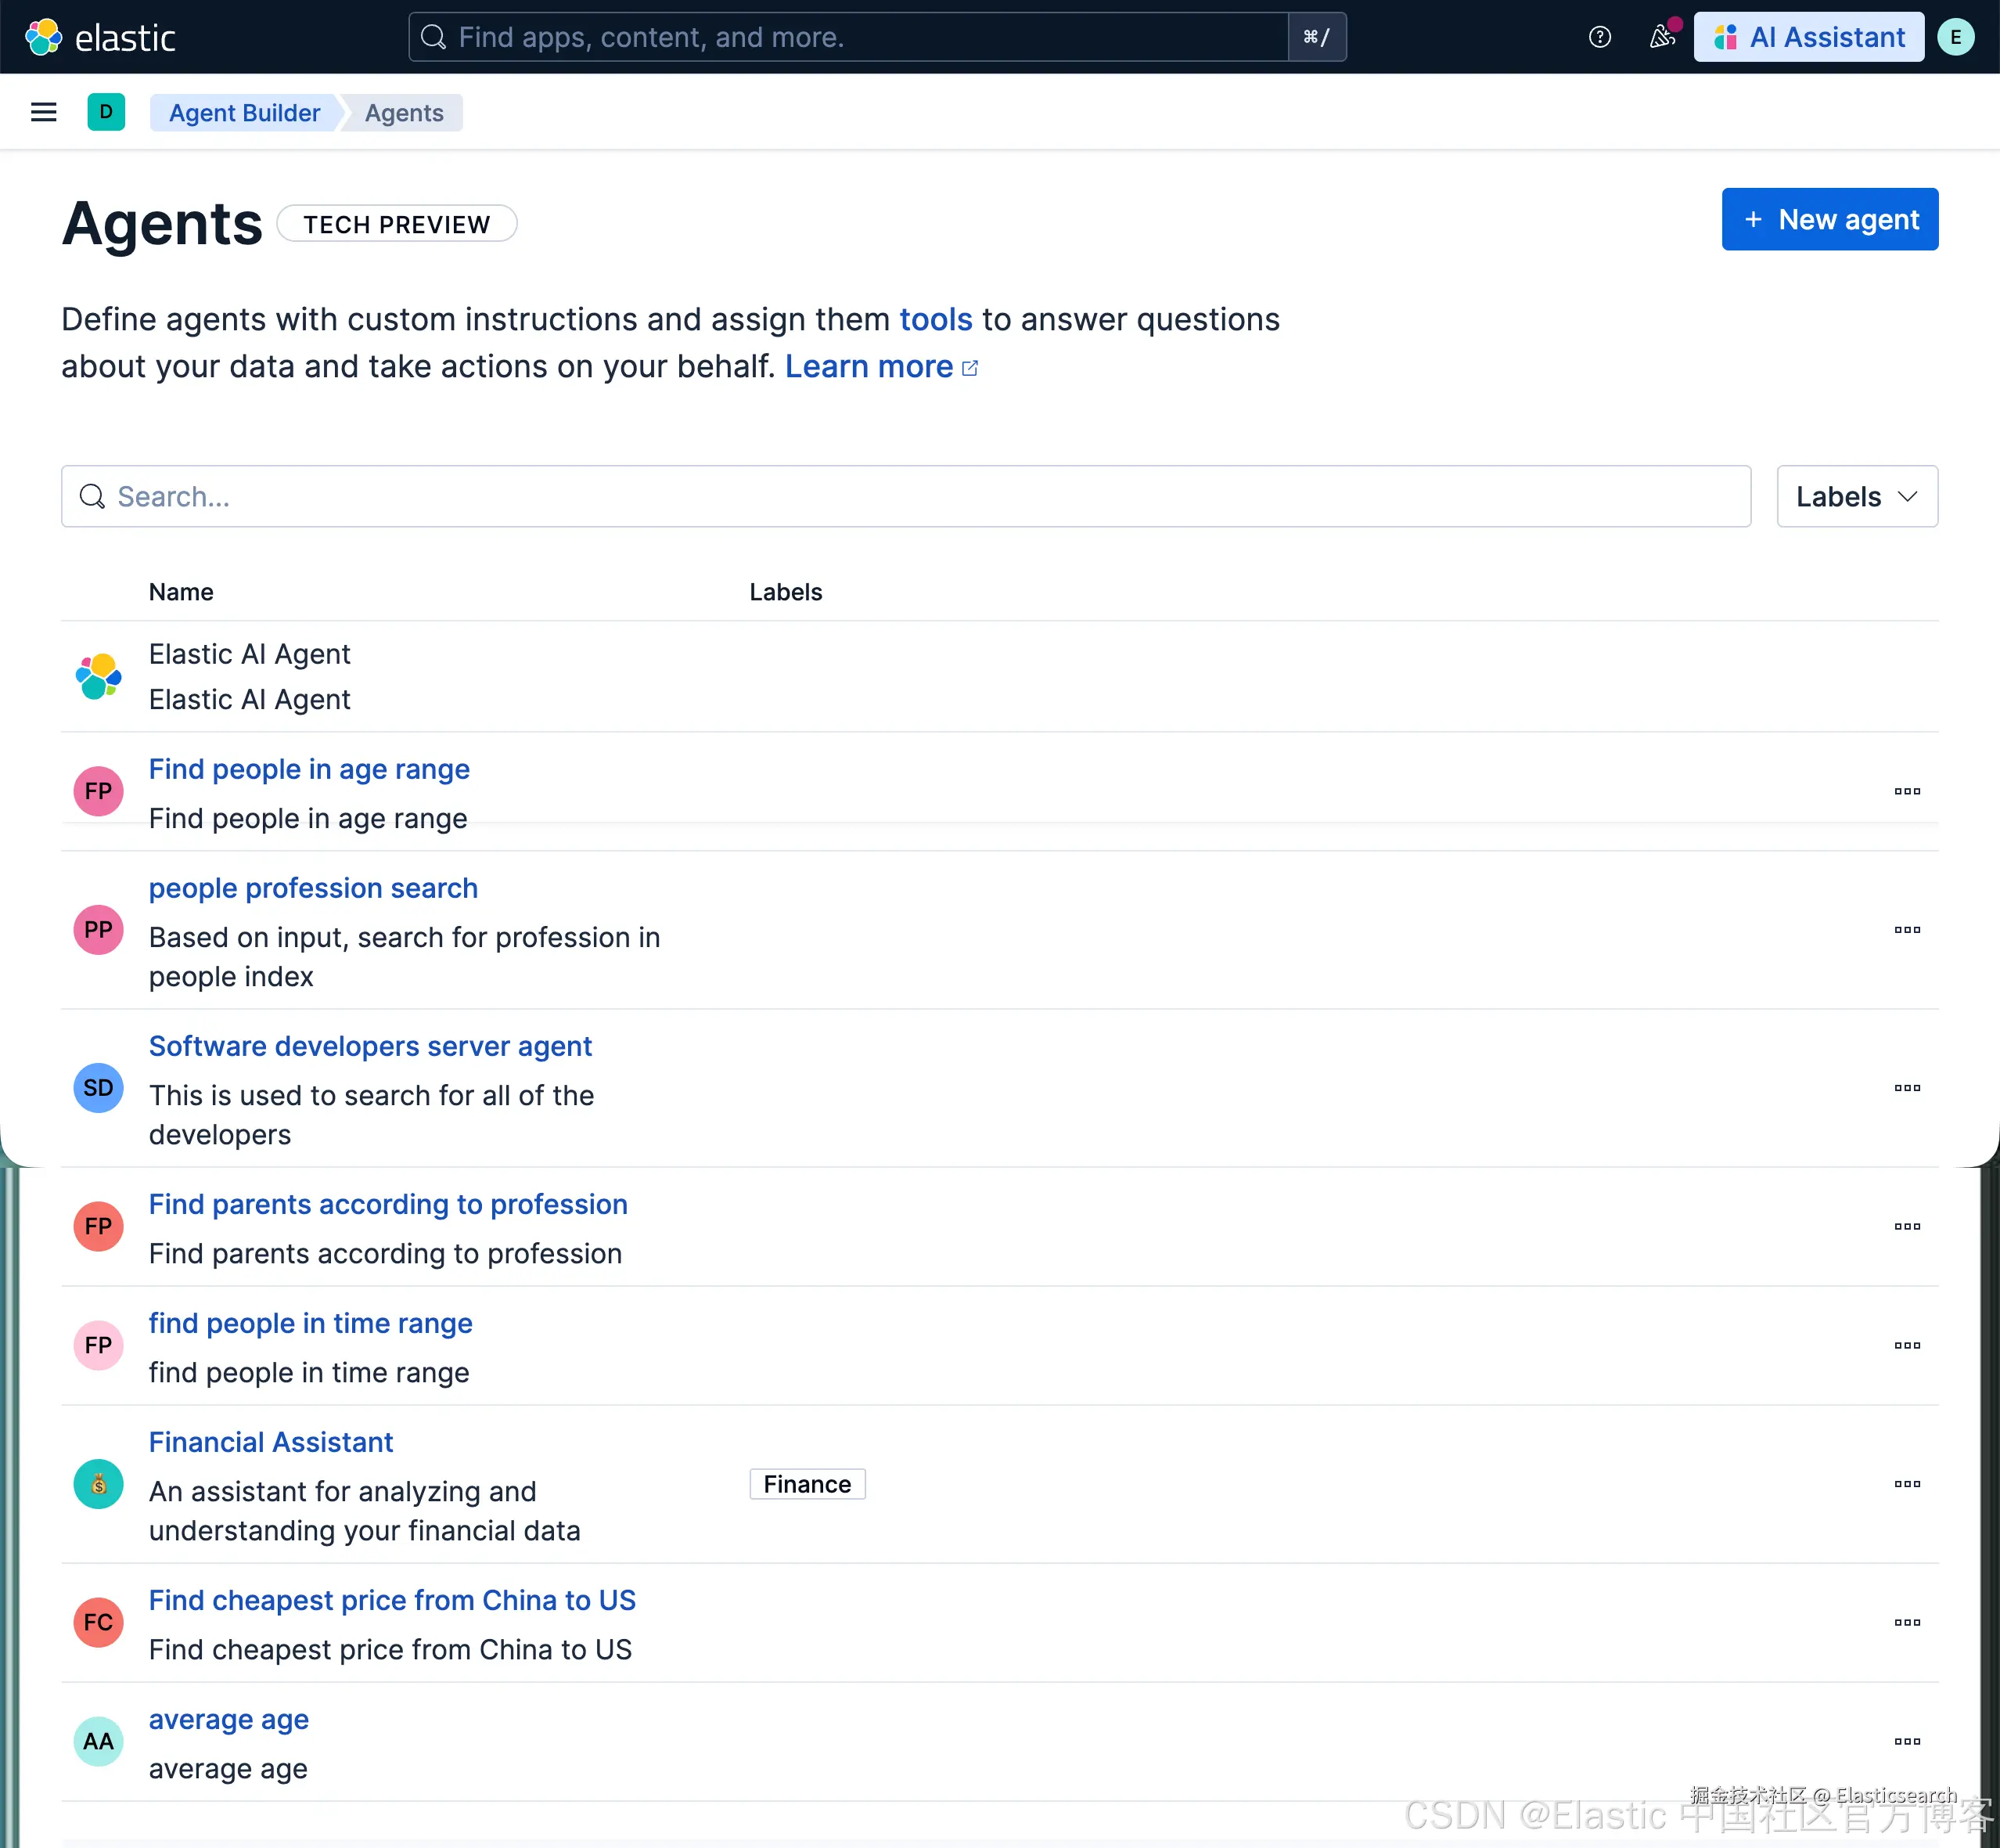Open actions menu for Financial Assistant
This screenshot has width=2000, height=1848.
pyautogui.click(x=1906, y=1484)
